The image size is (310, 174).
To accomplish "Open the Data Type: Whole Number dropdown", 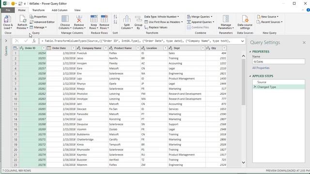I will (x=161, y=17).
